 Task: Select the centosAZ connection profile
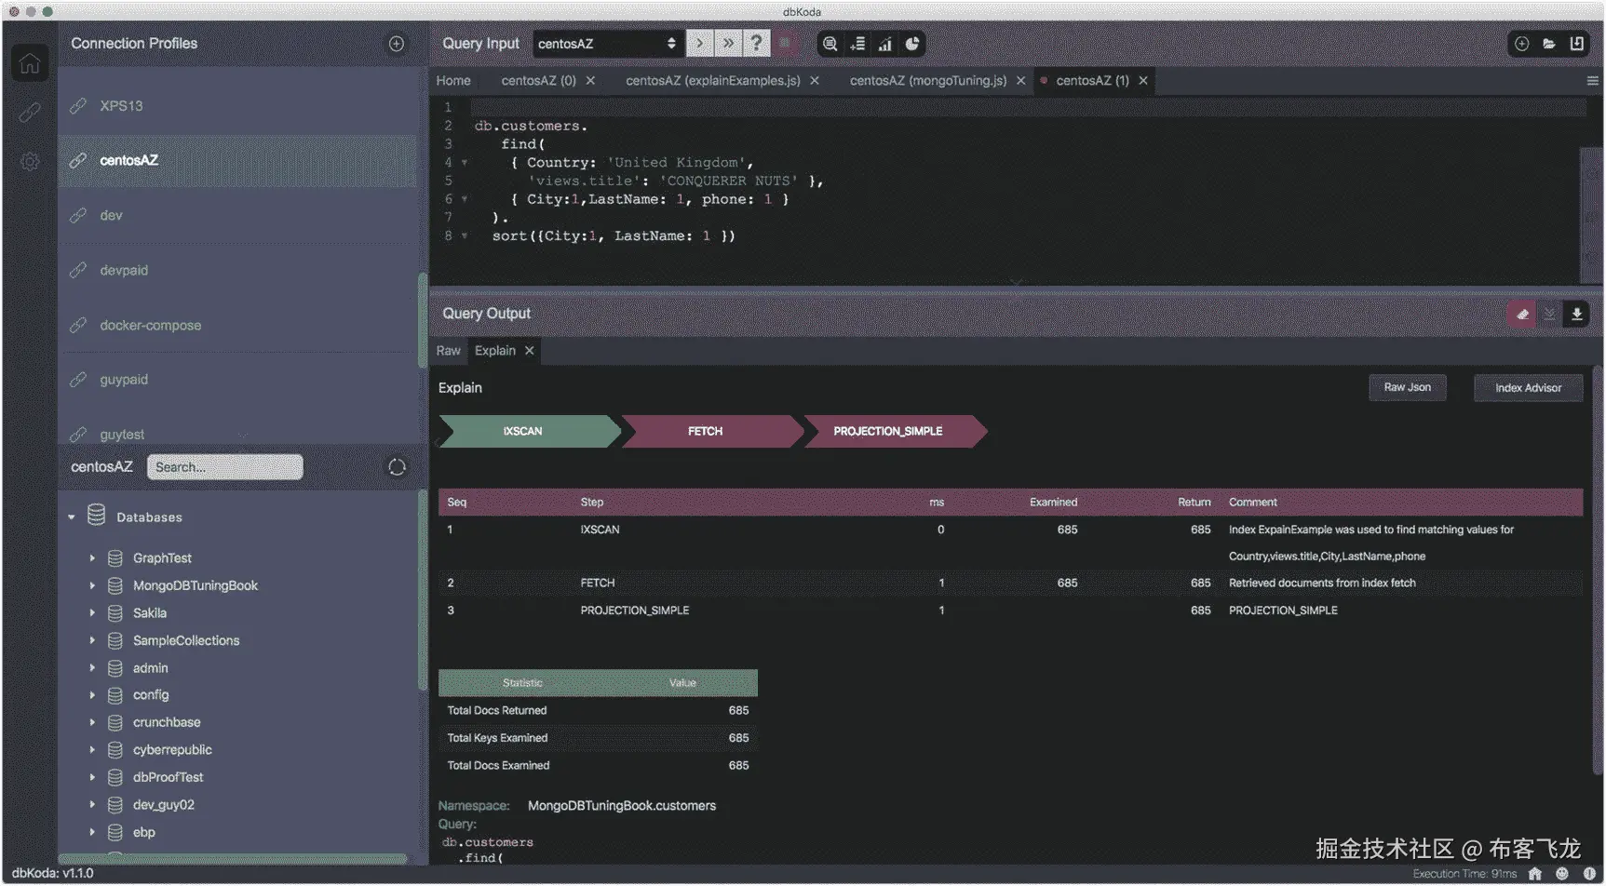(238, 161)
